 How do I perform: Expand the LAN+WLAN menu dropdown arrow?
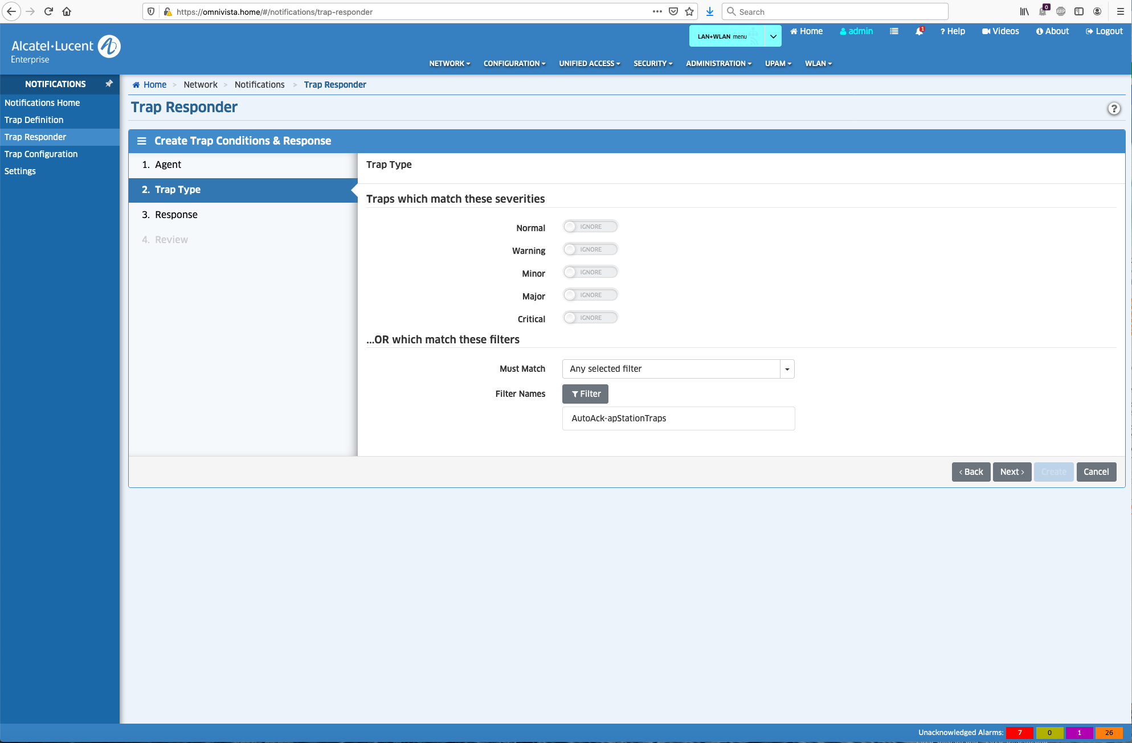coord(773,36)
